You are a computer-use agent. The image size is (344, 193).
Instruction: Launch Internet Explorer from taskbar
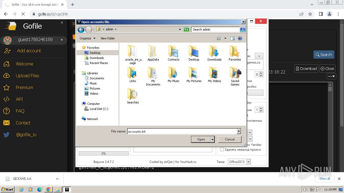click(x=21, y=190)
